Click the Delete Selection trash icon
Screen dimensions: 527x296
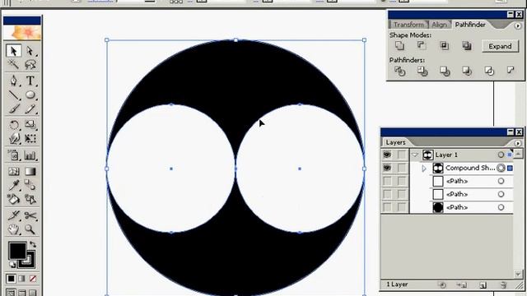click(x=503, y=285)
